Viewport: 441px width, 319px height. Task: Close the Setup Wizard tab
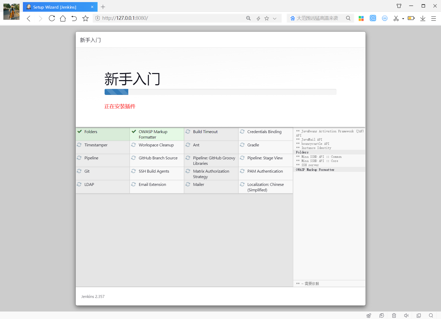92,7
